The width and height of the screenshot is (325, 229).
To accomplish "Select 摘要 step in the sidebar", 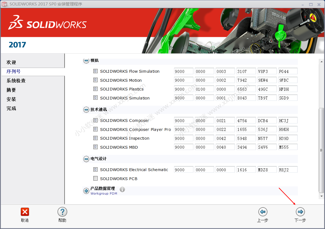I will [x=11, y=90].
